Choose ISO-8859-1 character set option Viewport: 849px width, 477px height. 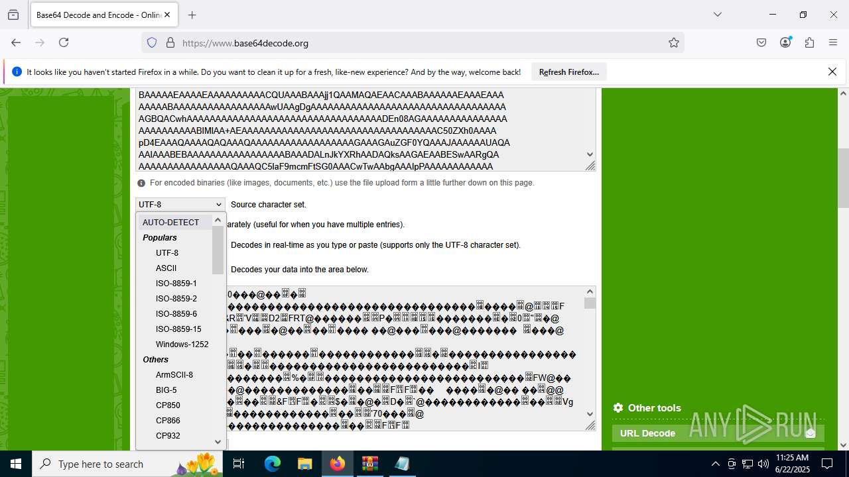point(176,283)
